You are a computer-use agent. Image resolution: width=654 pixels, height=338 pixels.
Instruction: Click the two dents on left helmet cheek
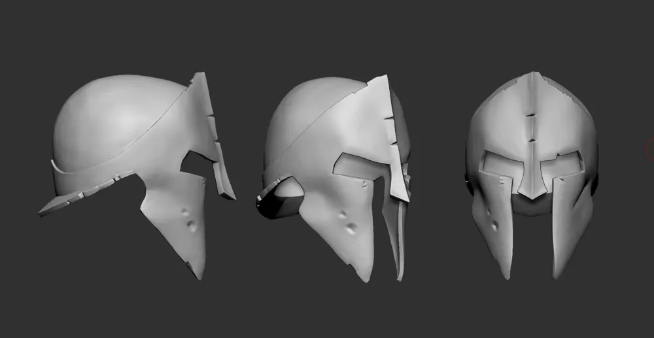(188, 219)
